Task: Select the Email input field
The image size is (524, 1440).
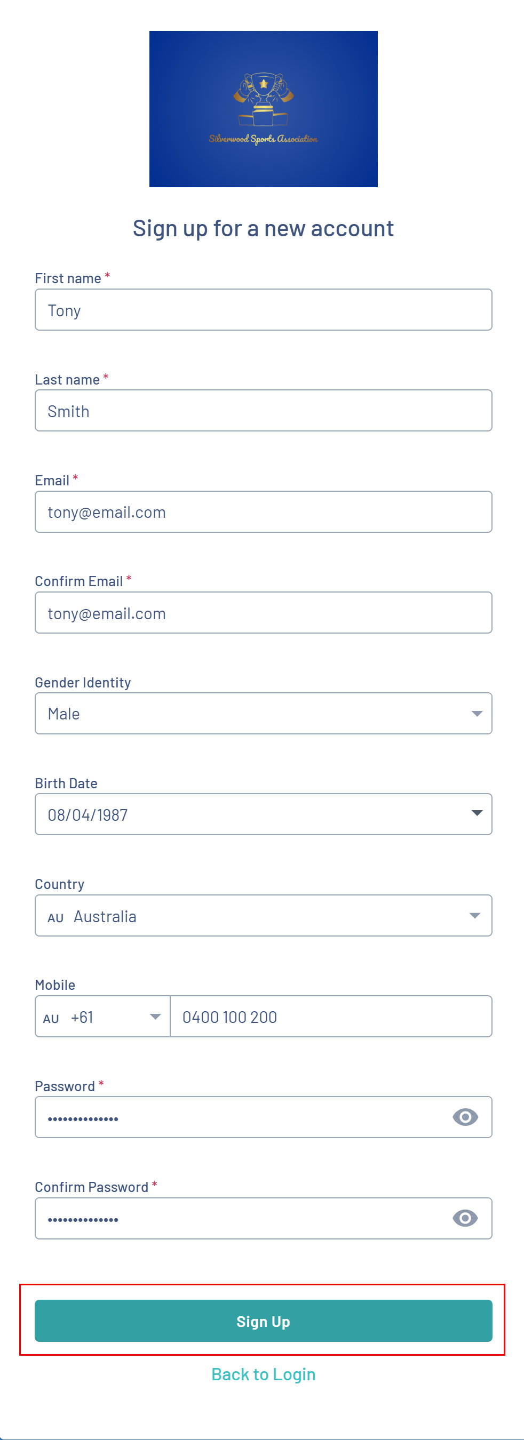Action: tap(263, 512)
